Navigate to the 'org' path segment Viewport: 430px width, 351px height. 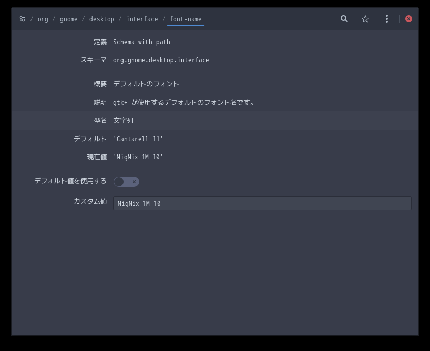(43, 19)
